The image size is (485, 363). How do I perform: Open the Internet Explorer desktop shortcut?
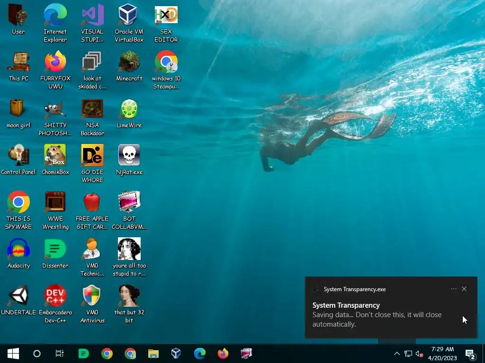[55, 23]
